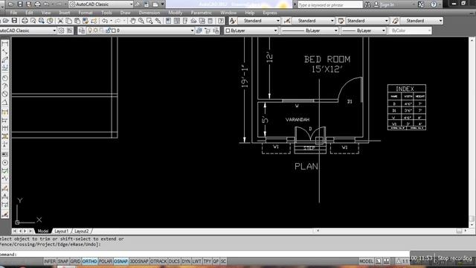Image resolution: width=476 pixels, height=268 pixels.
Task: Toggle GRID display in status bar
Action: tap(75, 261)
